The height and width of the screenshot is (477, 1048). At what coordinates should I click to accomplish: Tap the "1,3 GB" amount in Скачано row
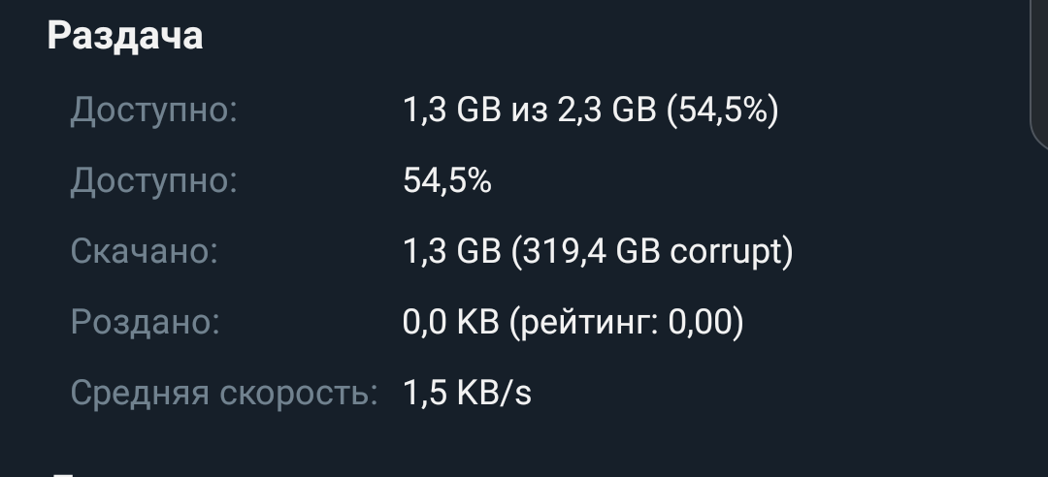(x=451, y=252)
